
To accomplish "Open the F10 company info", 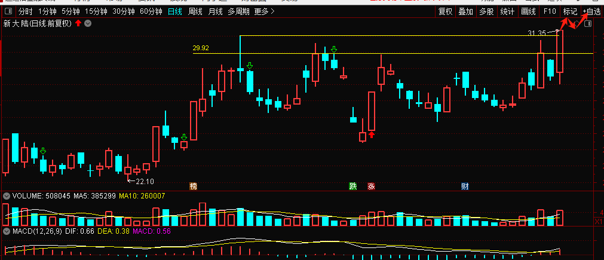I will pos(549,11).
